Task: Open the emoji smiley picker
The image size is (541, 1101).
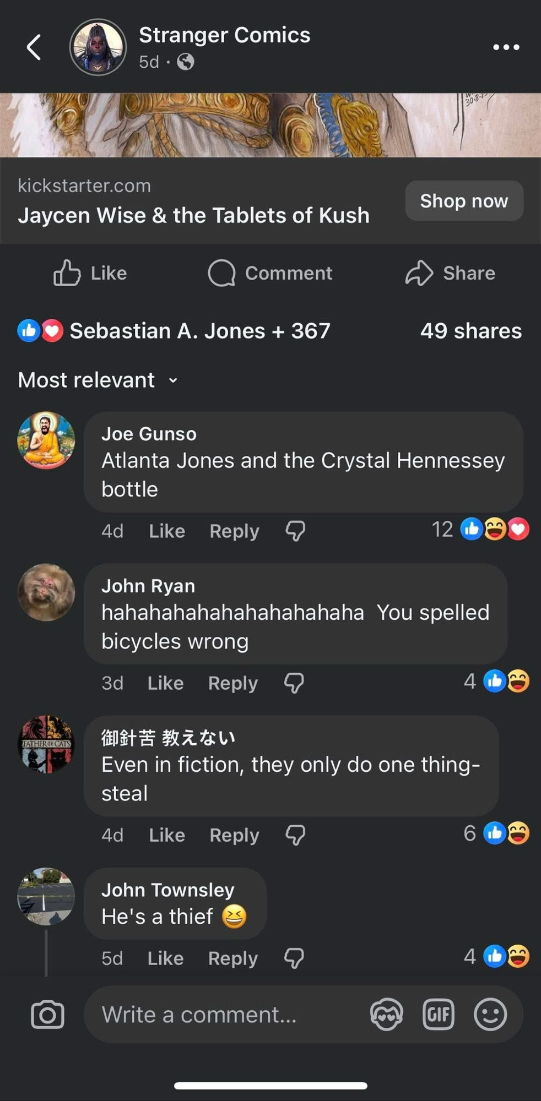Action: 490,1014
